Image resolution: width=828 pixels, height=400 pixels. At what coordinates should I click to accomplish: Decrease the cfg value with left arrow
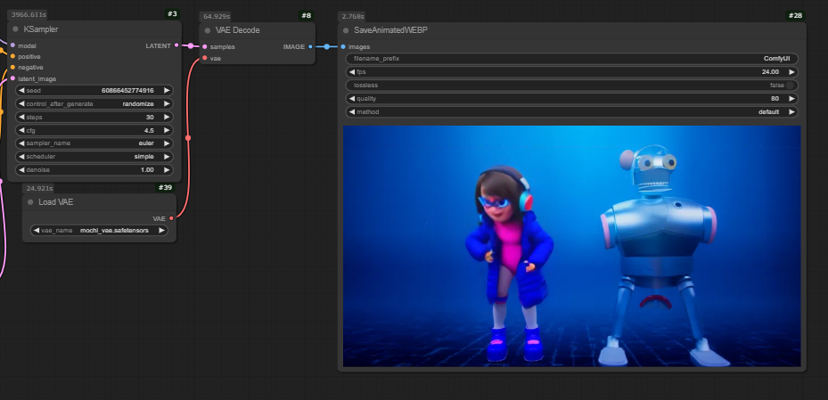(x=22, y=130)
